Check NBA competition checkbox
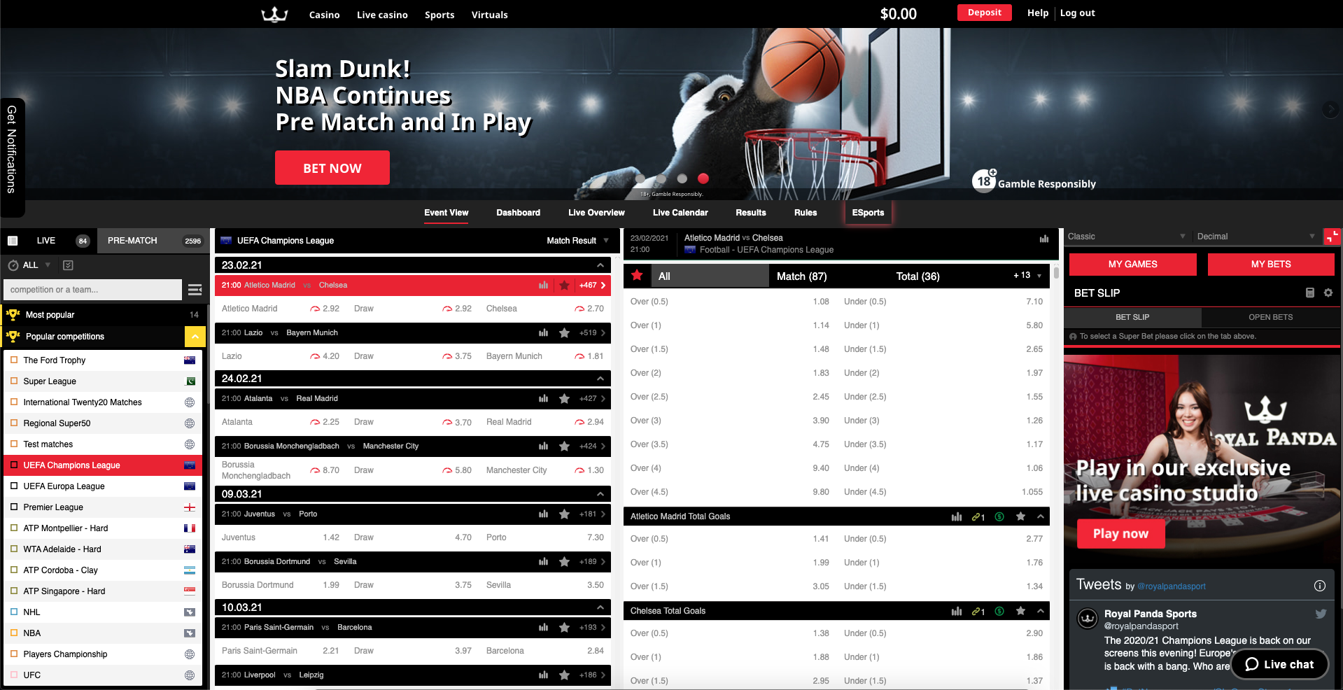Image resolution: width=1343 pixels, height=690 pixels. click(x=14, y=633)
